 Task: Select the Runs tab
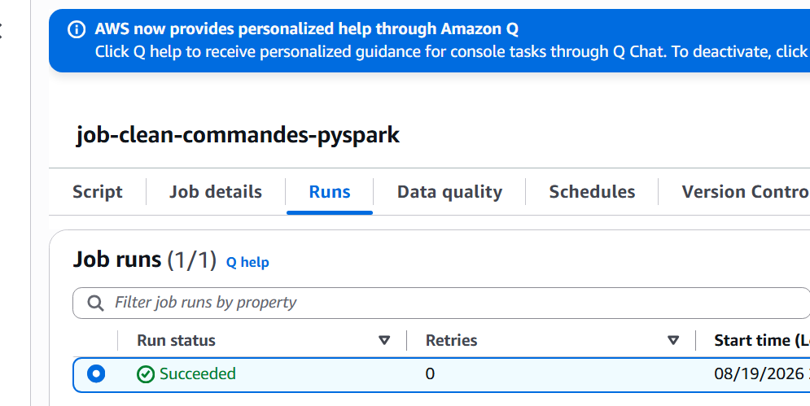330,192
